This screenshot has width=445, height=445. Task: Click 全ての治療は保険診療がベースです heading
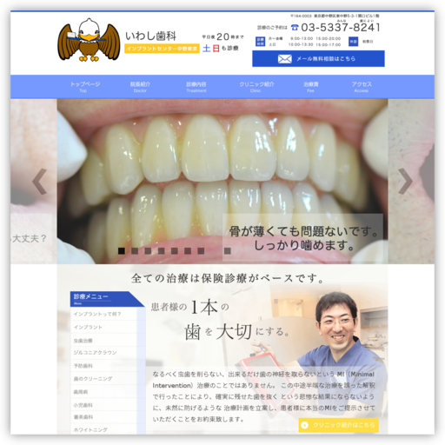[x=228, y=278]
